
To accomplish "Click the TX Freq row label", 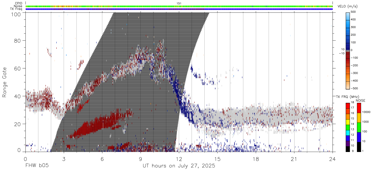I will (x=16, y=9).
